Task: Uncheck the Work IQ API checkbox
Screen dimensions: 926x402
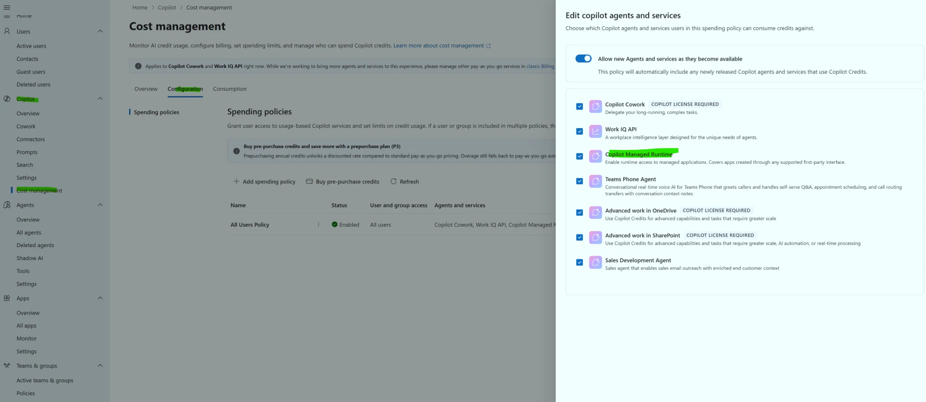Action: pos(579,131)
